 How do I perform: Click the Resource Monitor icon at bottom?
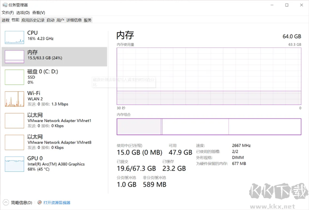[39, 203]
